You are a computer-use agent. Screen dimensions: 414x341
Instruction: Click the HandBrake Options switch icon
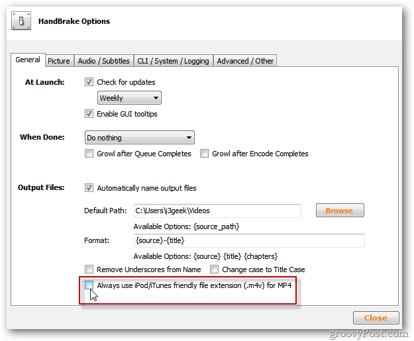click(21, 21)
